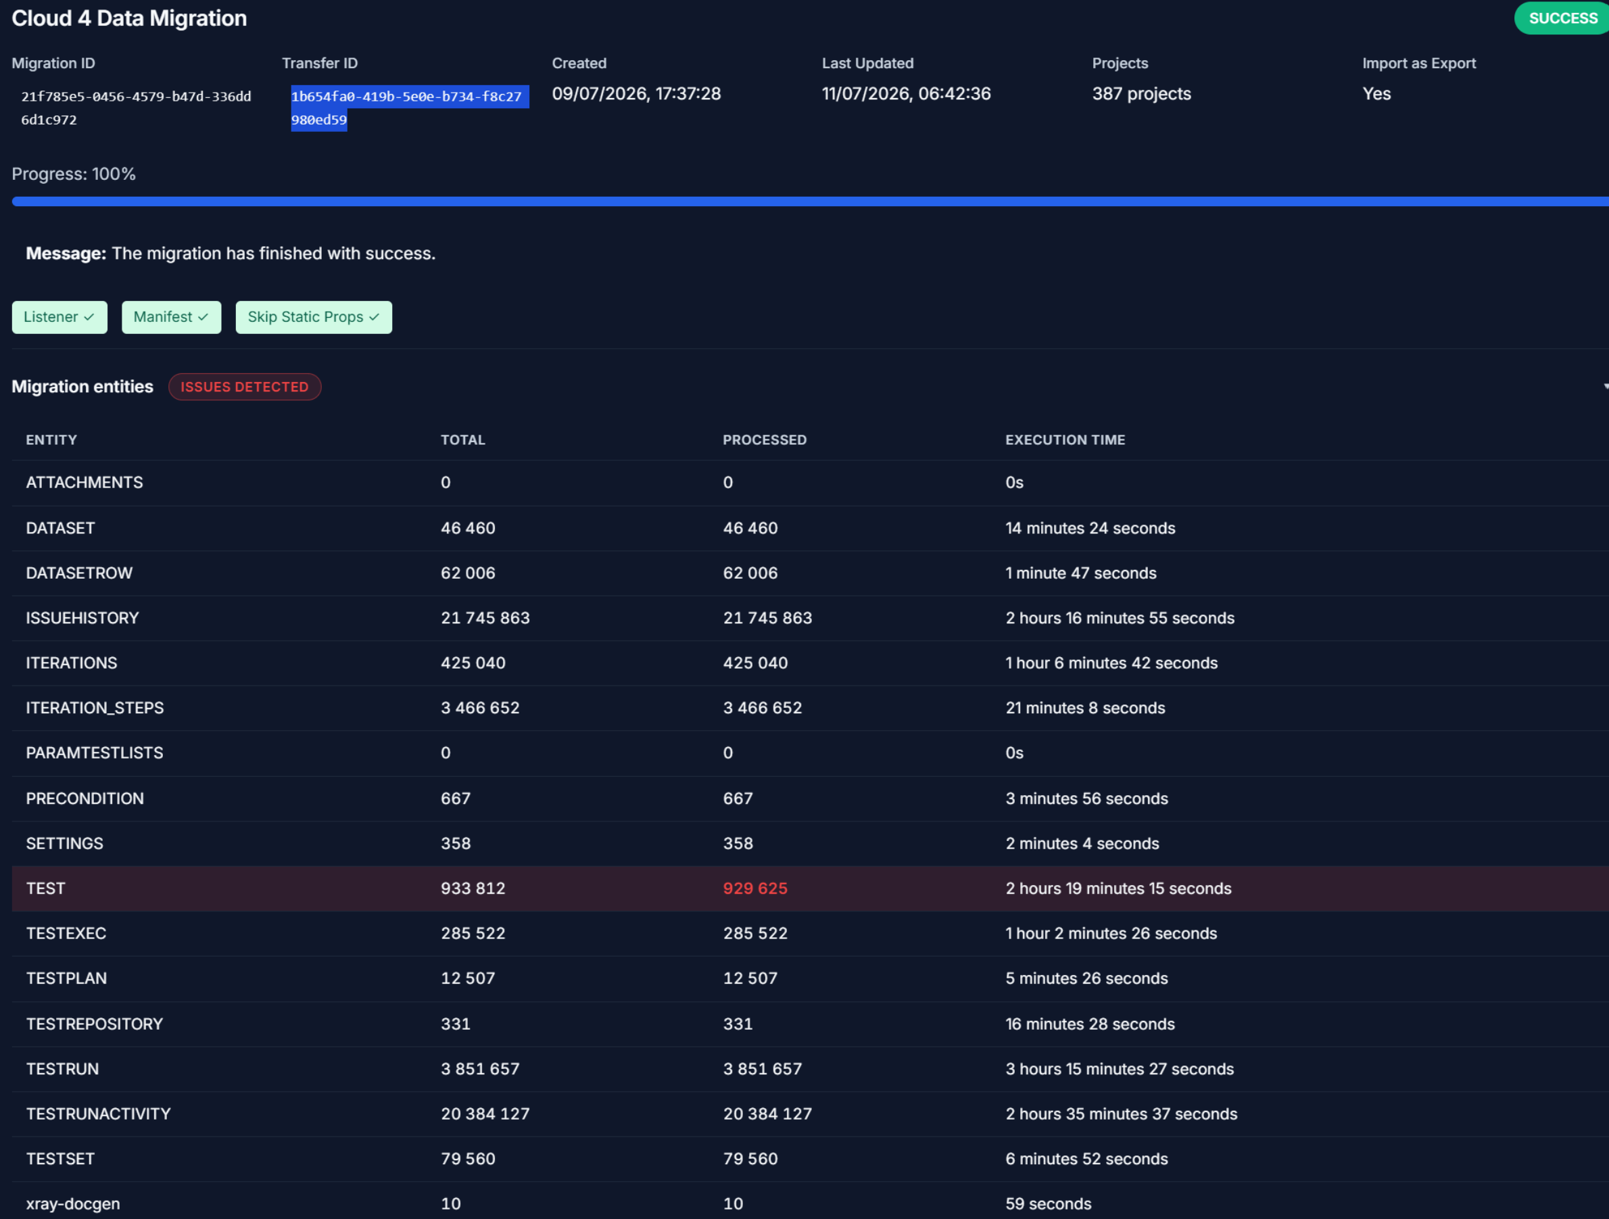
Task: Select the TESTPLAN entity name
Action: point(66,979)
